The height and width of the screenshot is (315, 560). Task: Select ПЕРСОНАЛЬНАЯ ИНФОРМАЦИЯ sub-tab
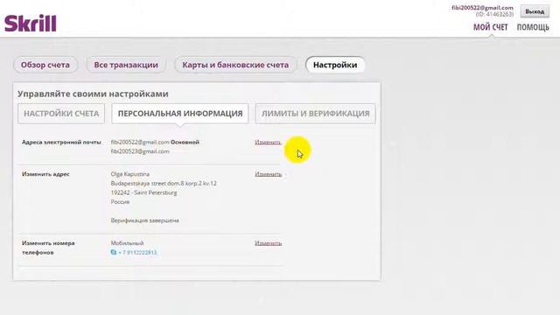click(180, 114)
